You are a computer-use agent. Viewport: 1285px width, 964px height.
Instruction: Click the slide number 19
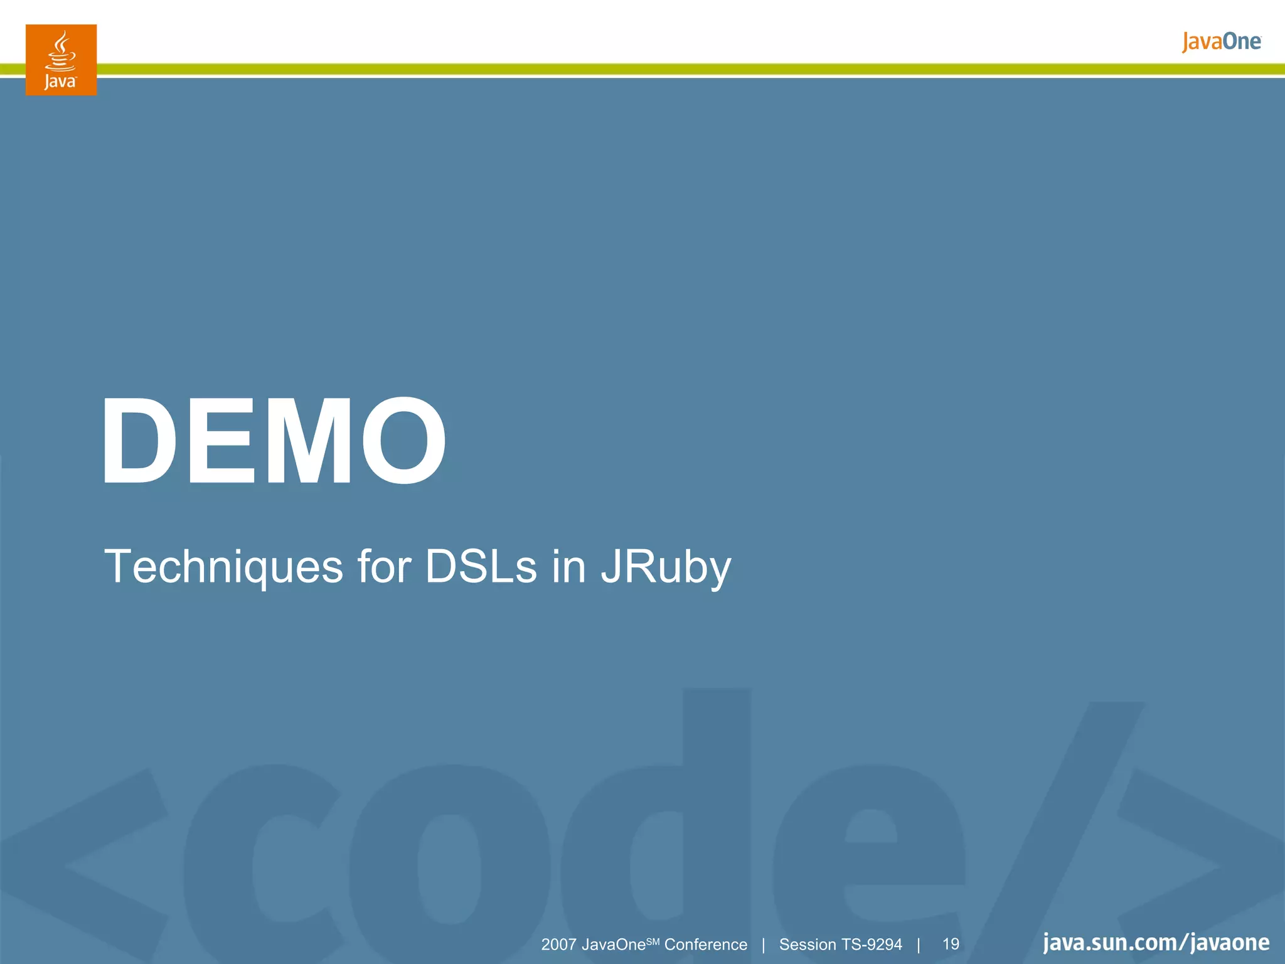[x=951, y=944]
